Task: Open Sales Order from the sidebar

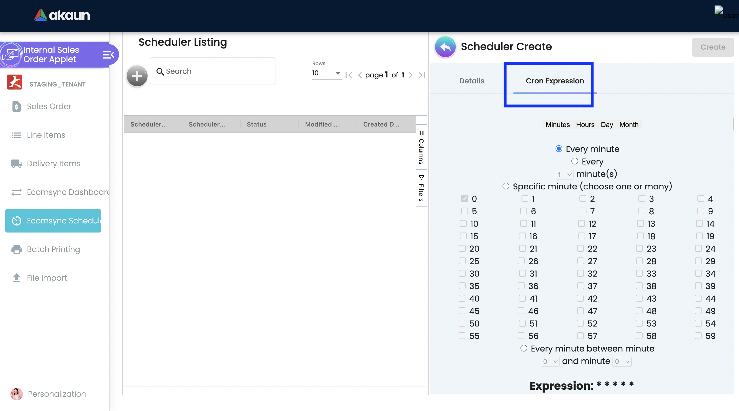Action: [49, 107]
